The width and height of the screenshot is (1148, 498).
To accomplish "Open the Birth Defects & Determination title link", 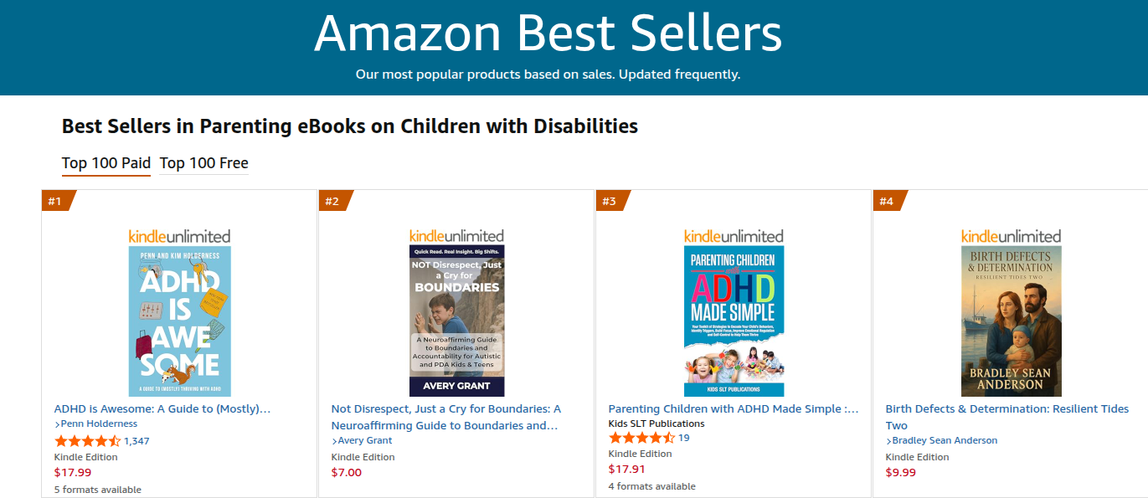I will [1006, 409].
